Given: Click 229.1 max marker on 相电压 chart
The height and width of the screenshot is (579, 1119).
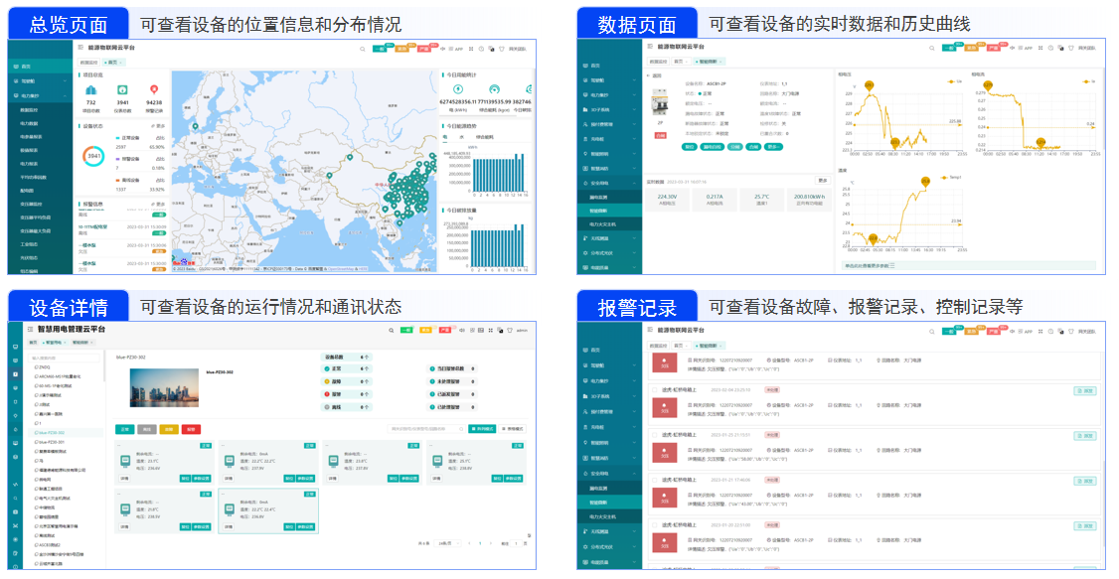Looking at the screenshot, I should click(869, 85).
